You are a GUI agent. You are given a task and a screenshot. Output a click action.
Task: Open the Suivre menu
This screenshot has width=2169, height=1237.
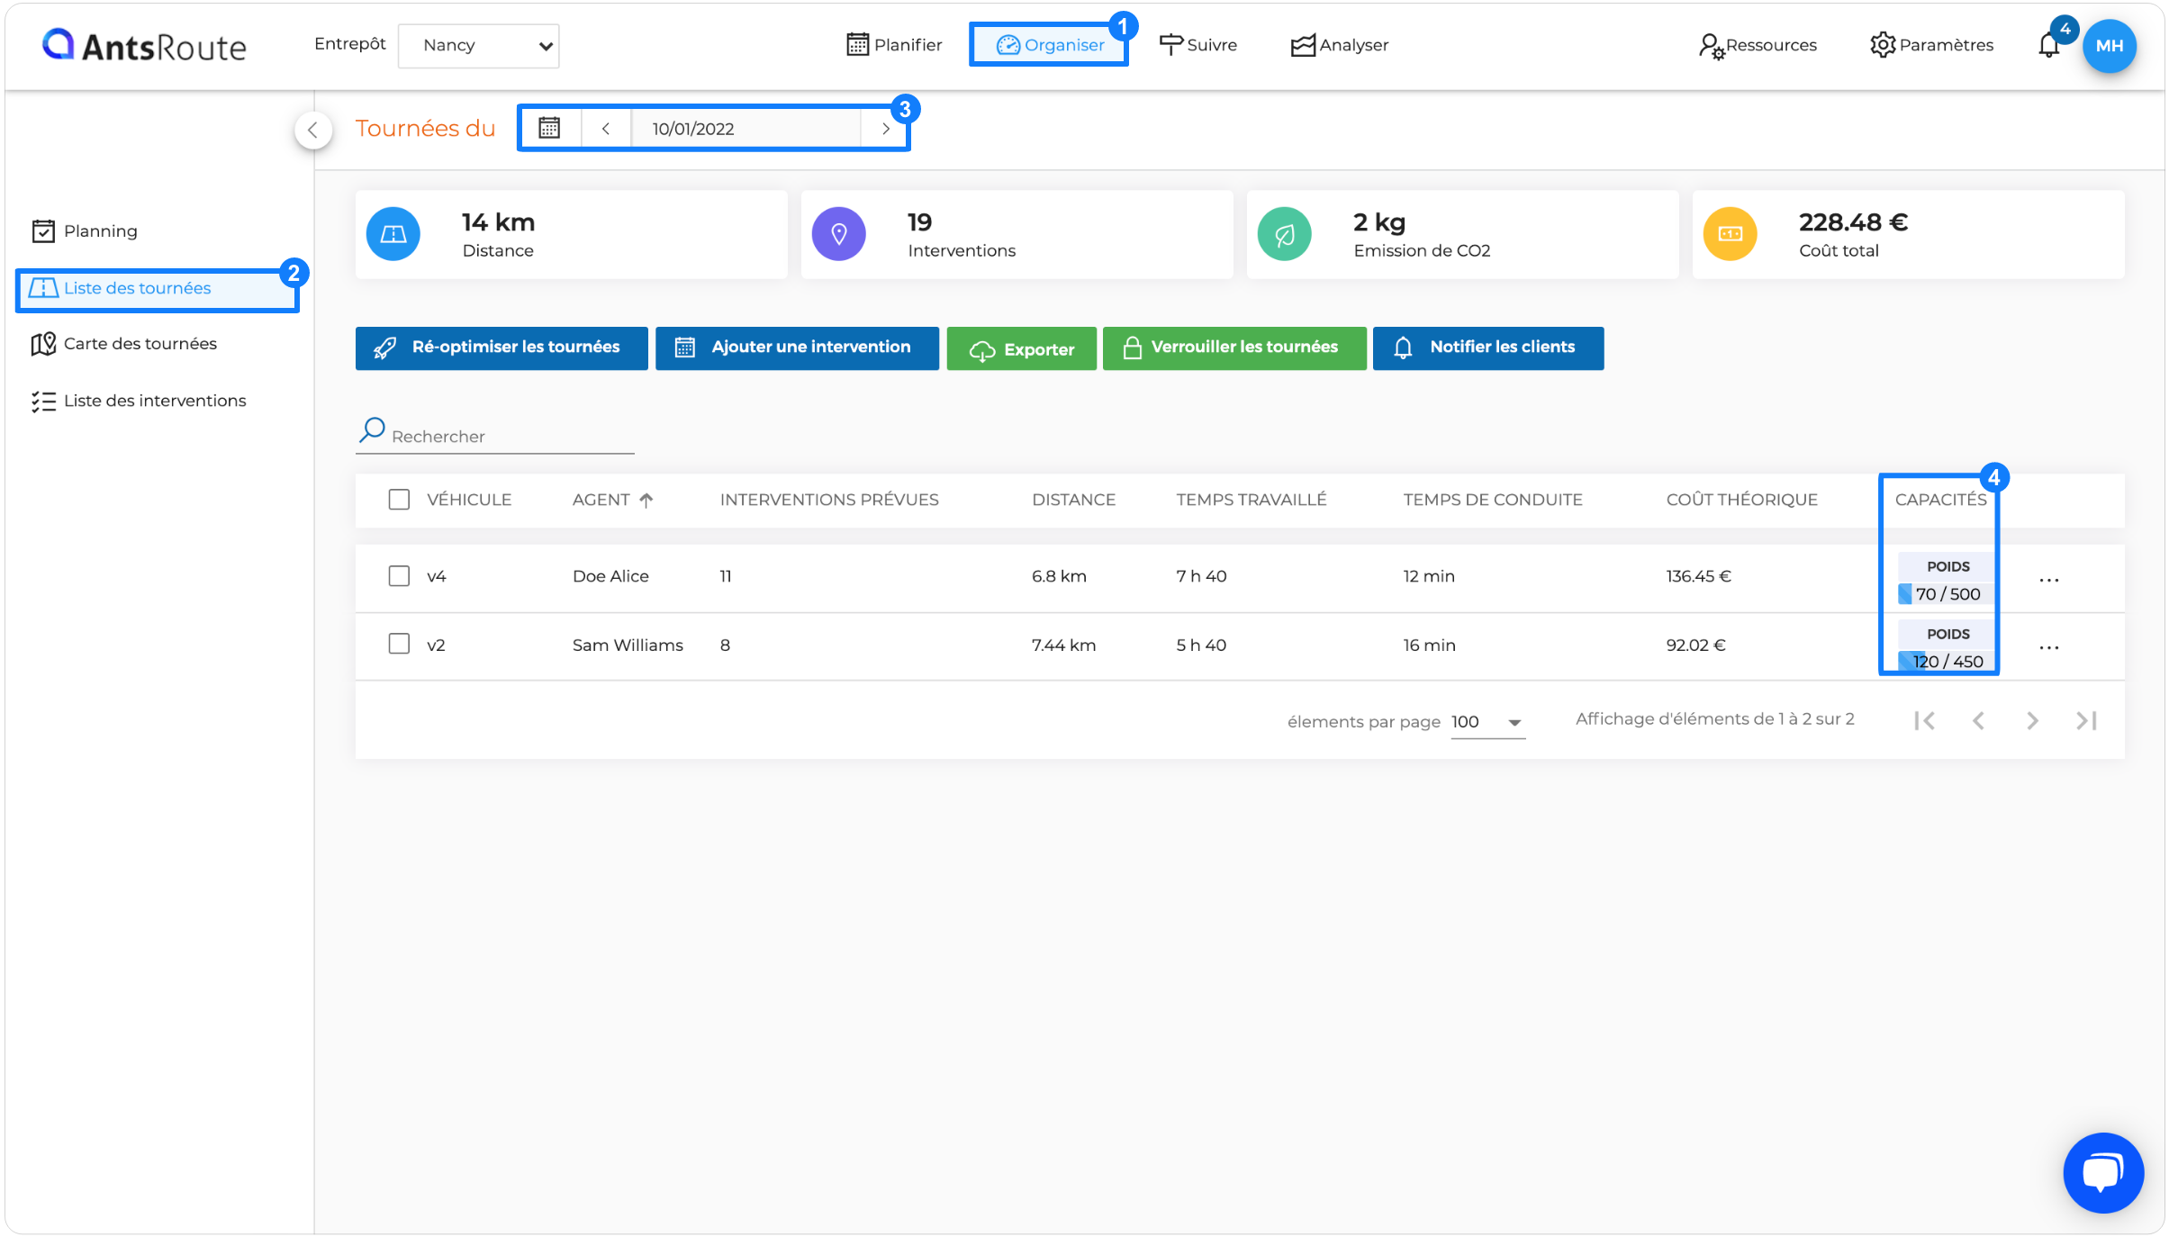(1198, 45)
